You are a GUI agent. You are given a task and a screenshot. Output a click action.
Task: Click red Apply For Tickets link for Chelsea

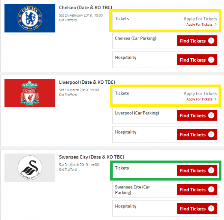[199, 25]
